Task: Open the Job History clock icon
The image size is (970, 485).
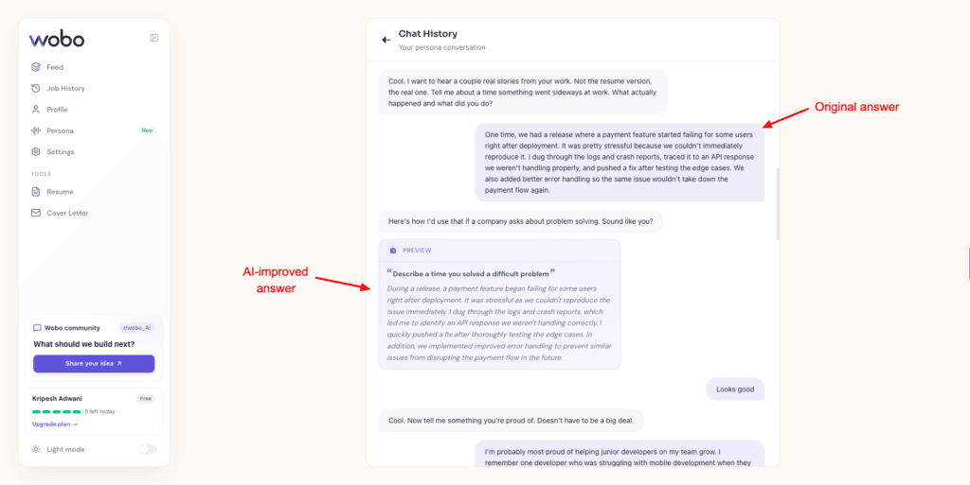Action: pyautogui.click(x=36, y=88)
